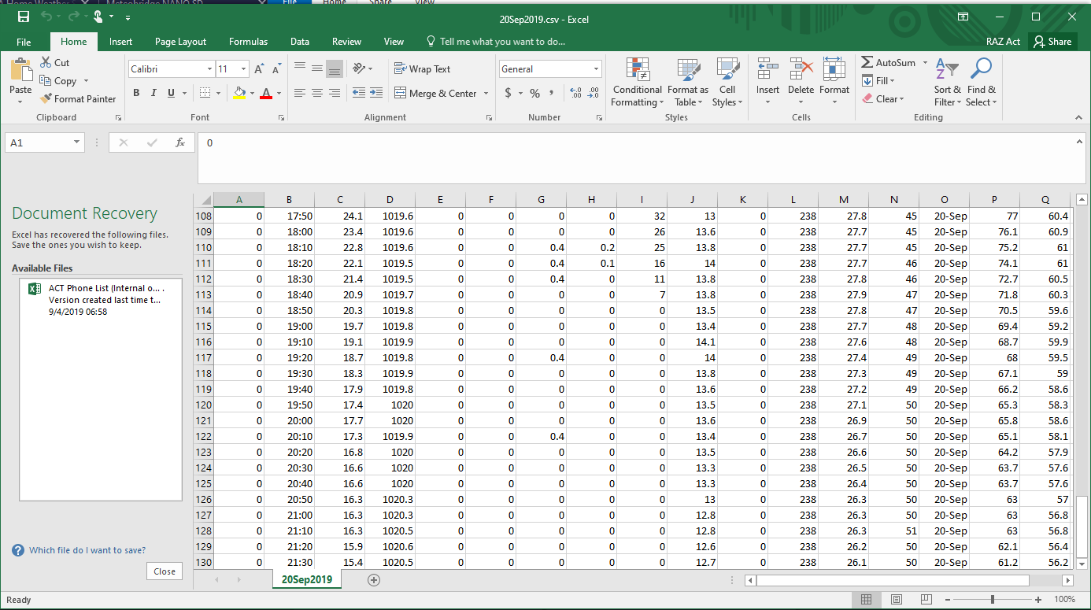This screenshot has height=610, width=1091.
Task: Switch to the Formulas ribbon tab
Action: [x=248, y=42]
